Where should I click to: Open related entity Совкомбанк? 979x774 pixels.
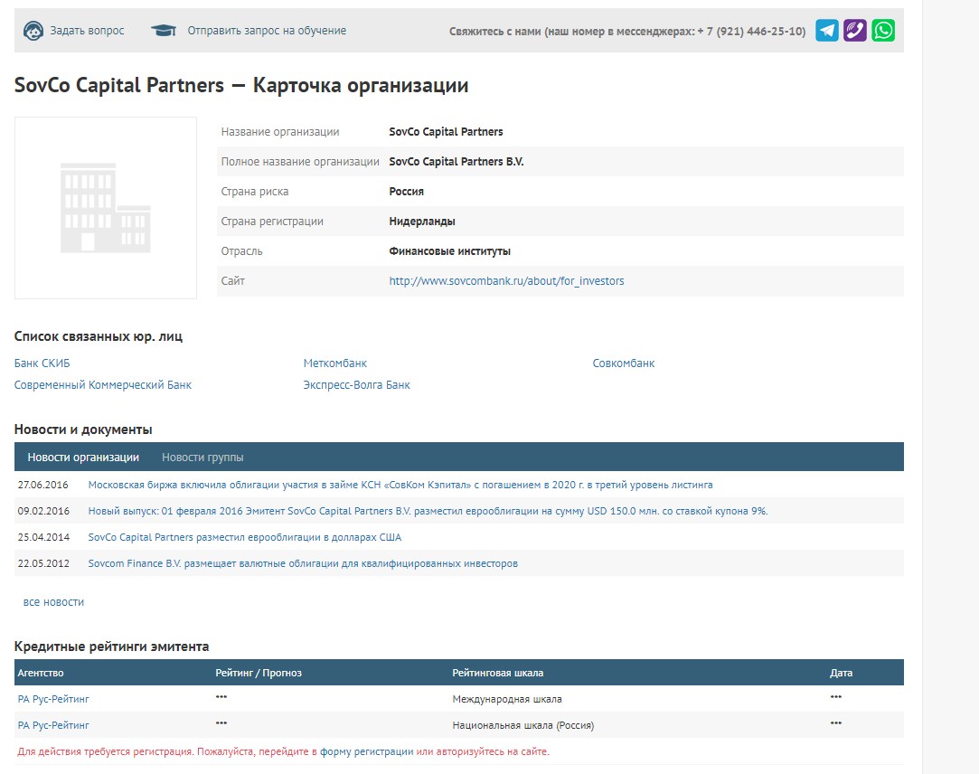(623, 363)
